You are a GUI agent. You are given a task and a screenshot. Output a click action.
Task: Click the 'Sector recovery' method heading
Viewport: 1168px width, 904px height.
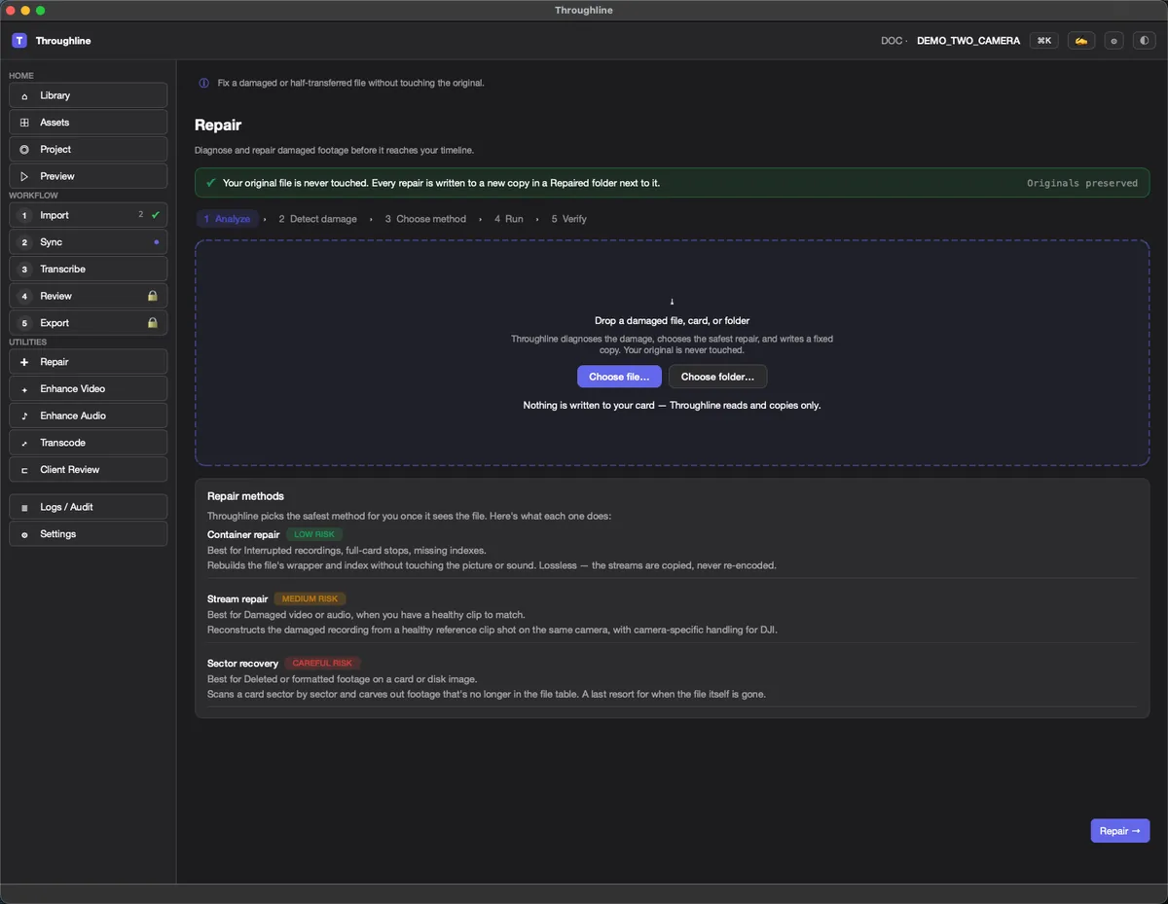tap(242, 663)
